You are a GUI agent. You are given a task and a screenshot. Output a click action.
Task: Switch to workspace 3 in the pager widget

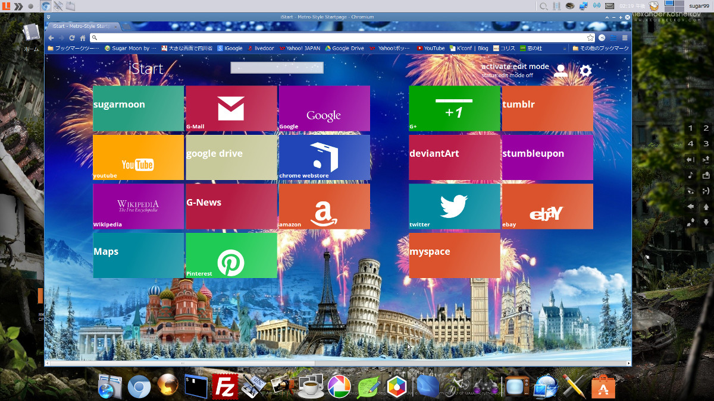(x=706, y=144)
